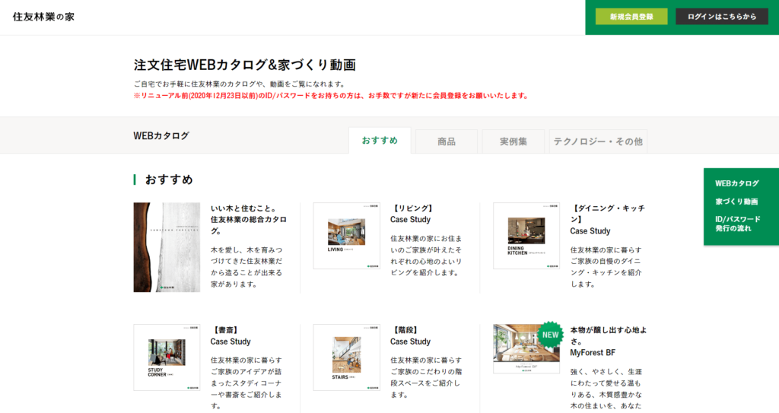Select the おすすめ tab
Screen dimensions: 779x413
tap(380, 141)
